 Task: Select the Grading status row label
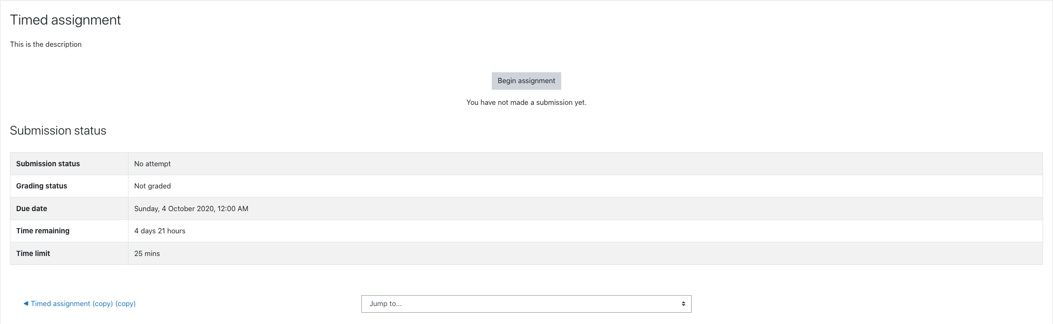[42, 186]
